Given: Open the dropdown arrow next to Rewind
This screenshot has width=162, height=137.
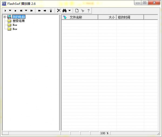Looking at the screenshot, I should click(x=26, y=10).
